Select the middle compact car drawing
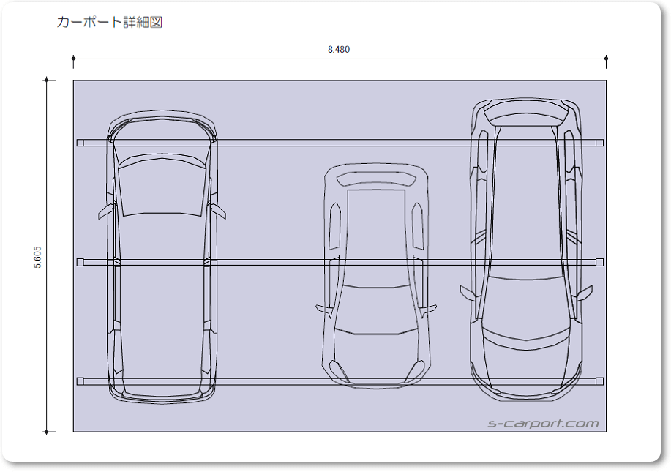The width and height of the screenshot is (671, 472). tap(375, 276)
